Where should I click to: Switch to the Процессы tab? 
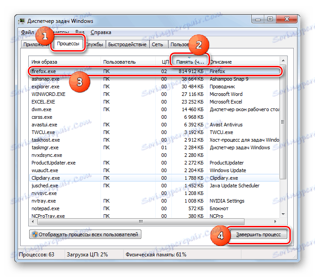(x=68, y=43)
